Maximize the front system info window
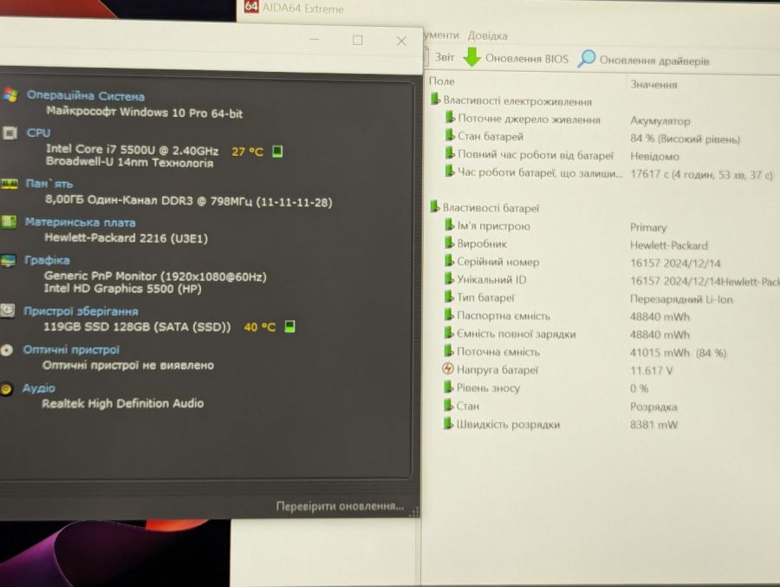Screen dimensions: 780x587 (357, 41)
